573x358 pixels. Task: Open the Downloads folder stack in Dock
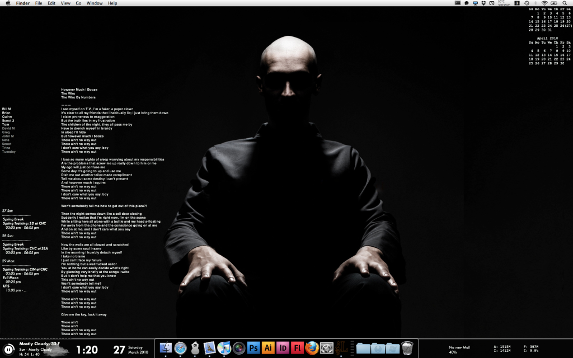click(378, 348)
